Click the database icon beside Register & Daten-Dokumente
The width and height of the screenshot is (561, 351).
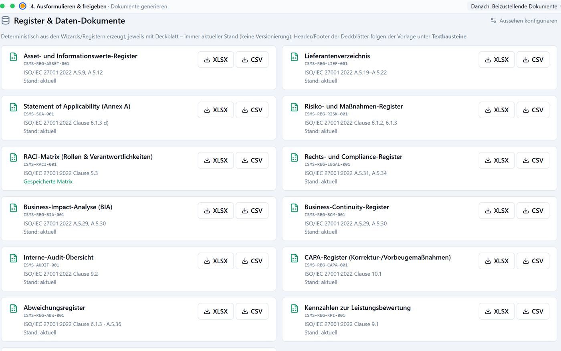click(x=6, y=20)
